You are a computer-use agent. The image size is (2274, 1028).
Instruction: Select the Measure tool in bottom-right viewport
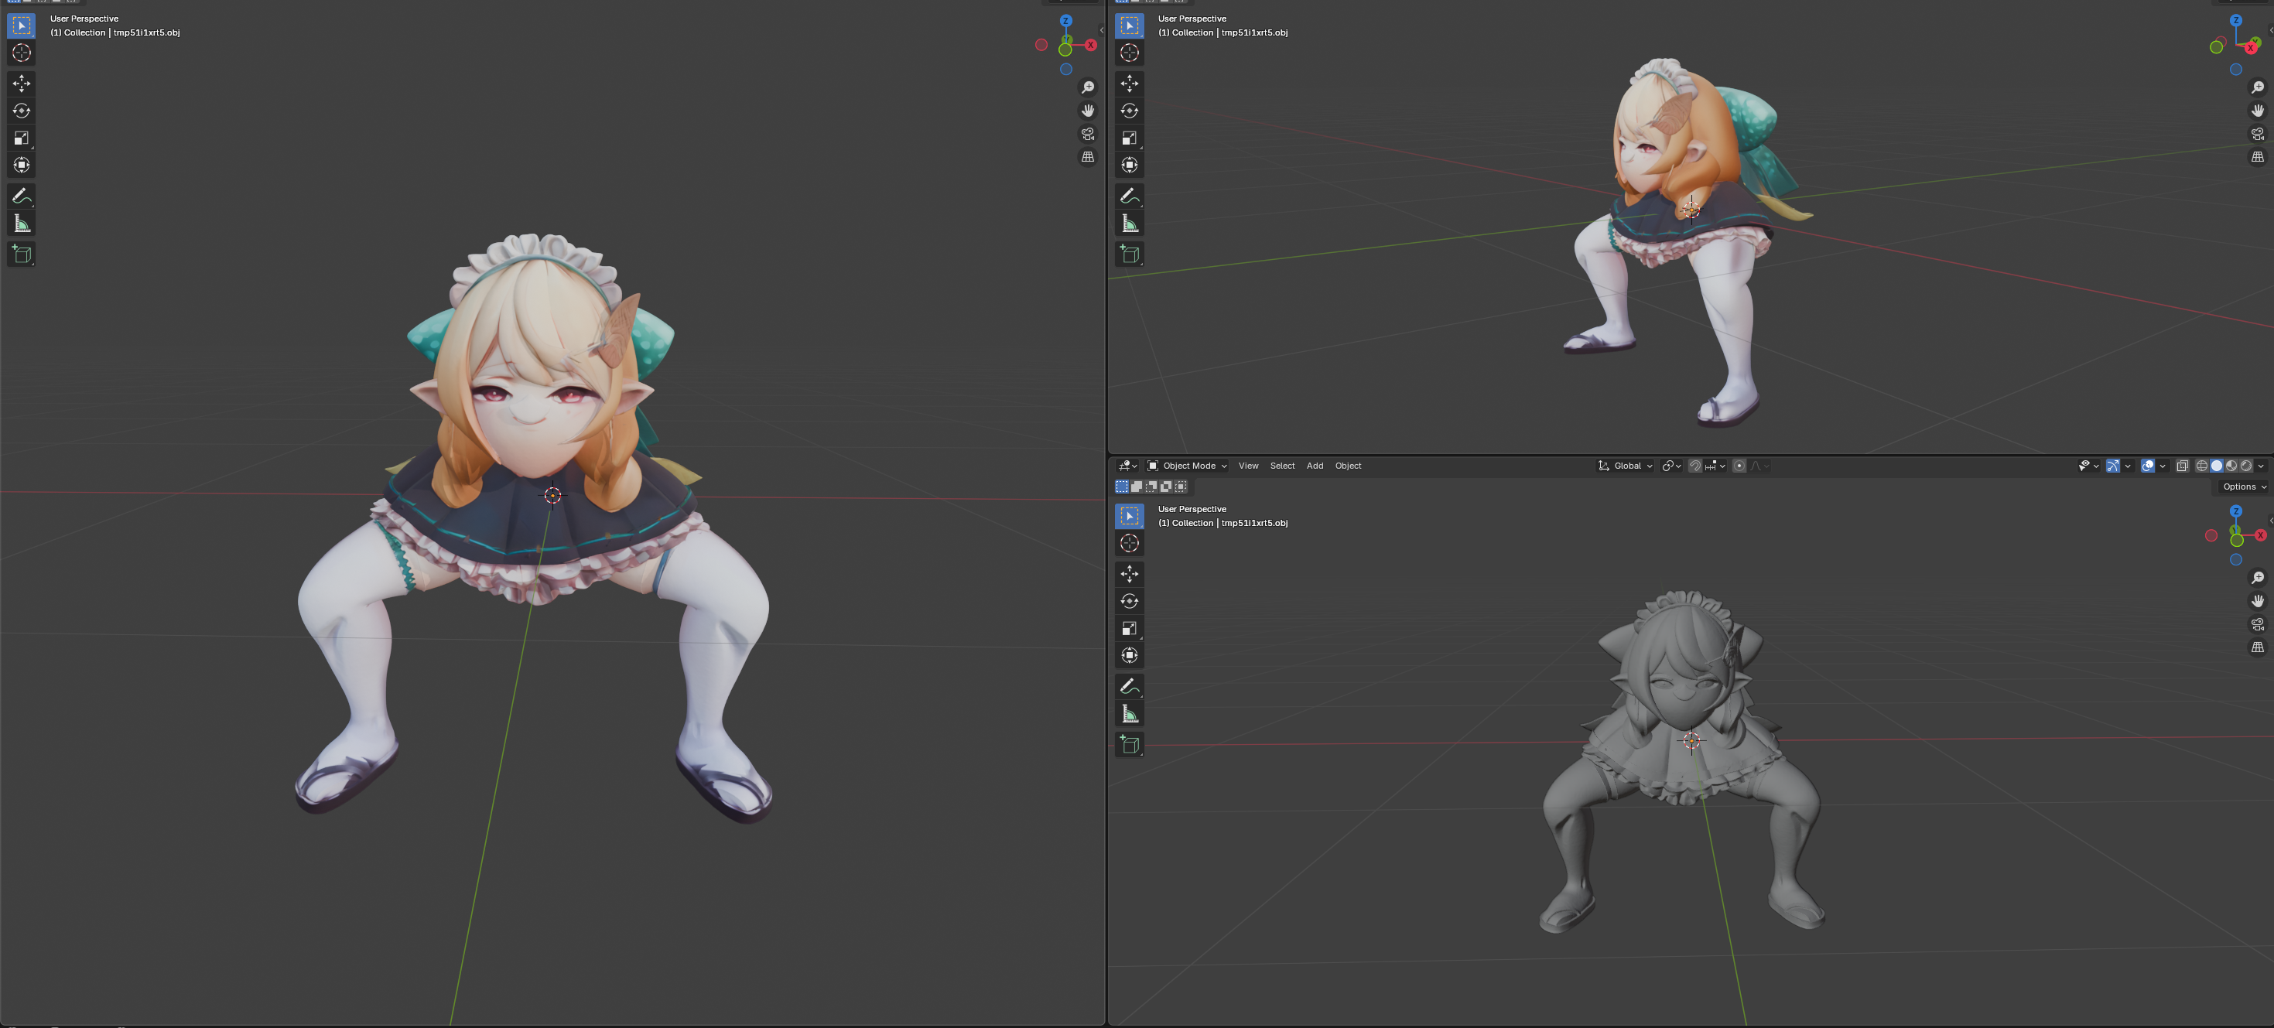click(1129, 713)
